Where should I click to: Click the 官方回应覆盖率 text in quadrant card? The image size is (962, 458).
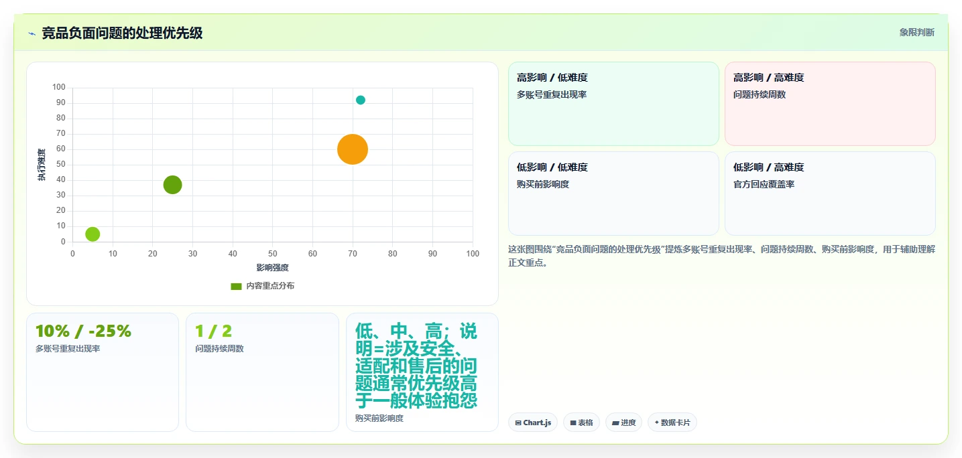tap(764, 184)
